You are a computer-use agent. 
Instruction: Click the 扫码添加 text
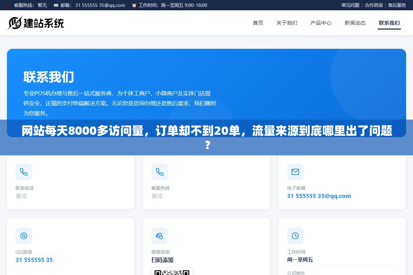click(x=162, y=260)
